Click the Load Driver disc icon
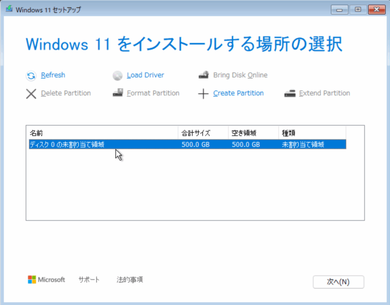390x305 pixels. 117,76
